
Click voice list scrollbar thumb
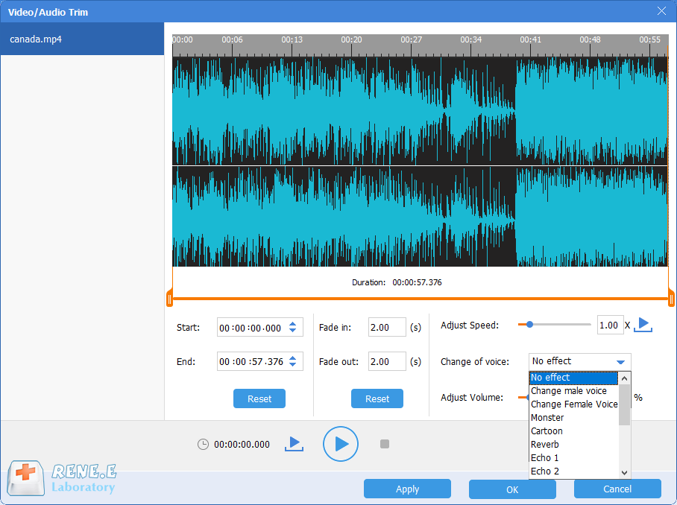click(x=624, y=404)
